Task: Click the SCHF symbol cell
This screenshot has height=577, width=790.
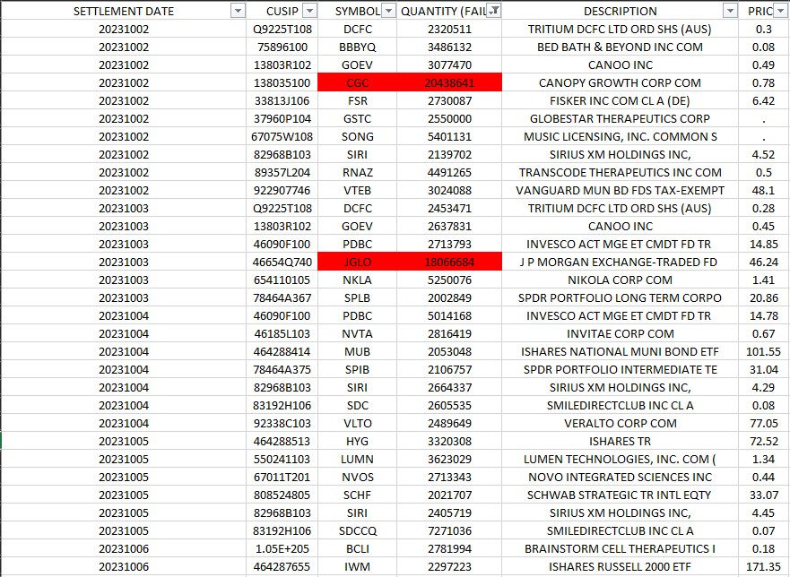Action: pos(357,495)
